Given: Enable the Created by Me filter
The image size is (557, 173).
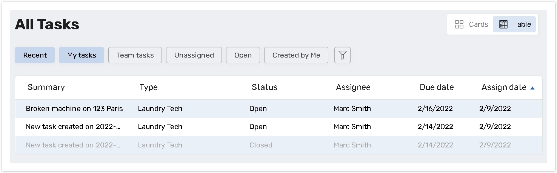Looking at the screenshot, I should (296, 55).
